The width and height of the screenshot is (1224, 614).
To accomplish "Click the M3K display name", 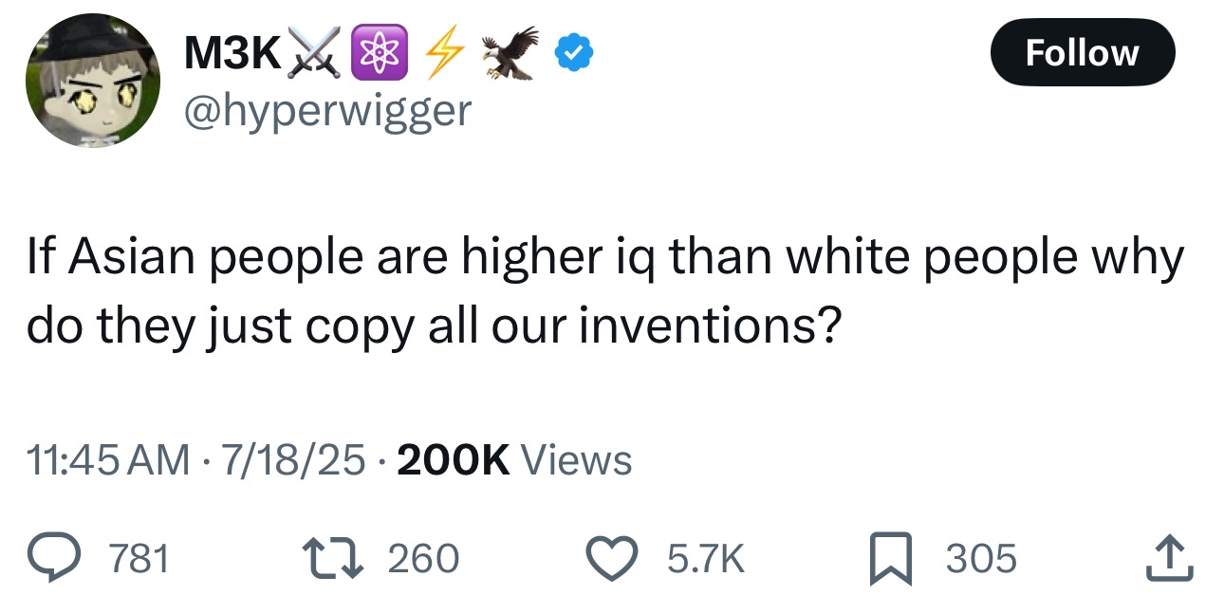I will click(x=232, y=55).
